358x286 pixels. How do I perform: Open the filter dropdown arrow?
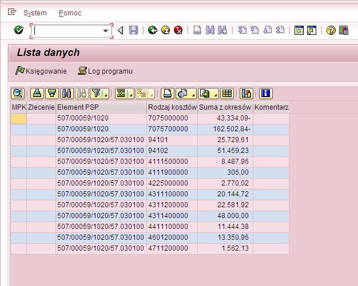106,94
